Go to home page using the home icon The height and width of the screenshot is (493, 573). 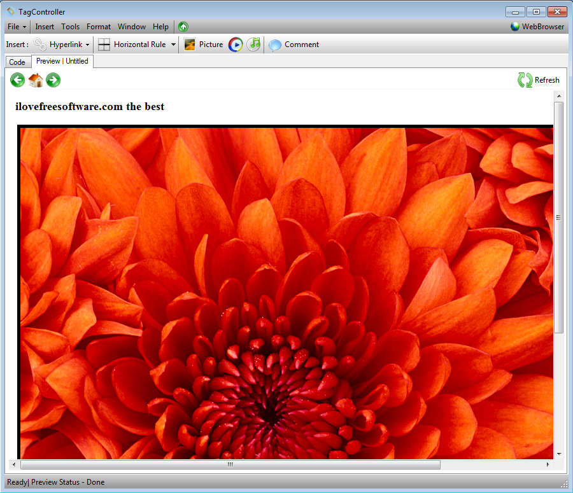click(x=35, y=80)
